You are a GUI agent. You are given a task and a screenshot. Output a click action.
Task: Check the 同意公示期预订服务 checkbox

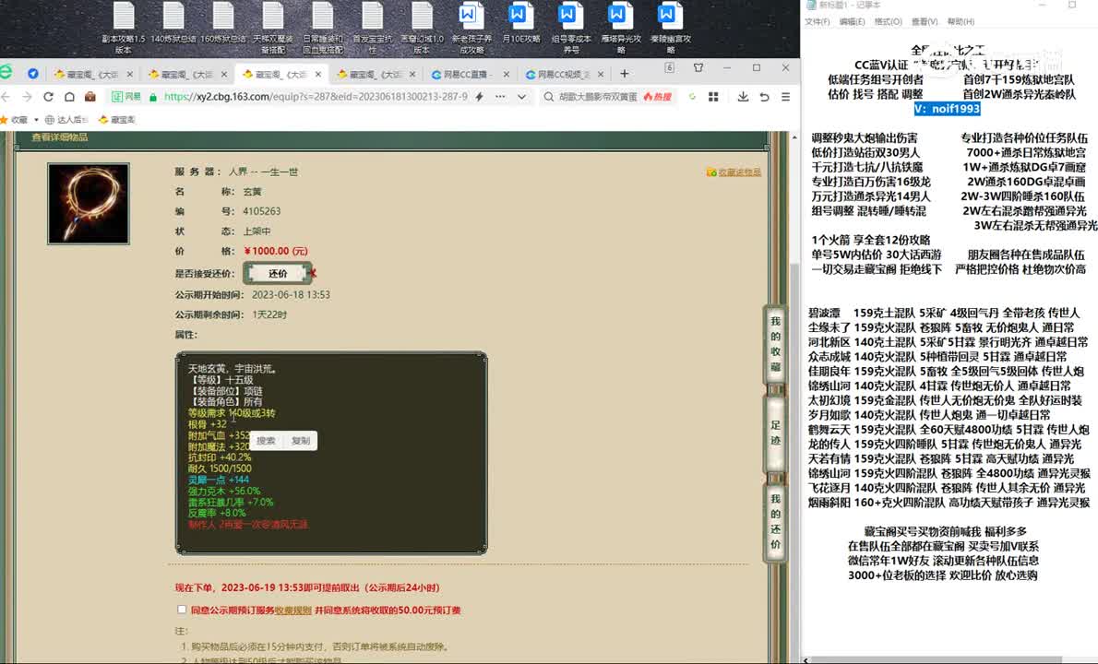182,610
